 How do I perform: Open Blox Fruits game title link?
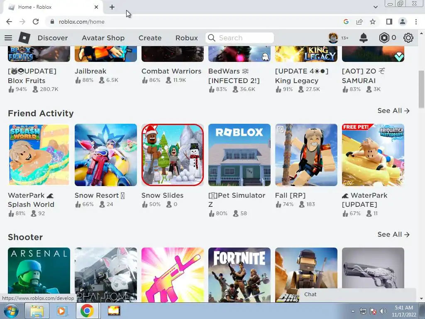[32, 76]
